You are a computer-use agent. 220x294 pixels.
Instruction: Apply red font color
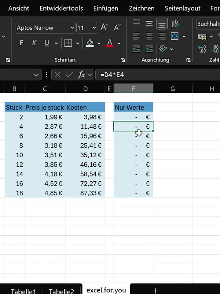pos(110,43)
